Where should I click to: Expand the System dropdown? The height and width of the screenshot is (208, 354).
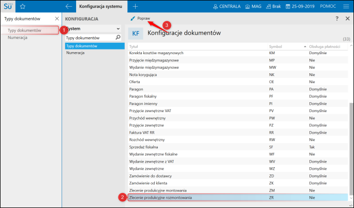pyautogui.click(x=93, y=28)
